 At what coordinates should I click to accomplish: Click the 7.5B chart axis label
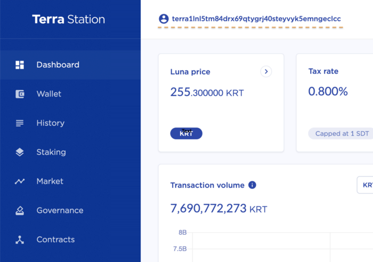(x=180, y=249)
